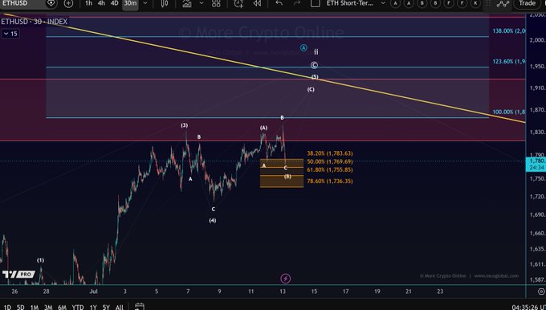Select the 1Y date range

point(92,308)
